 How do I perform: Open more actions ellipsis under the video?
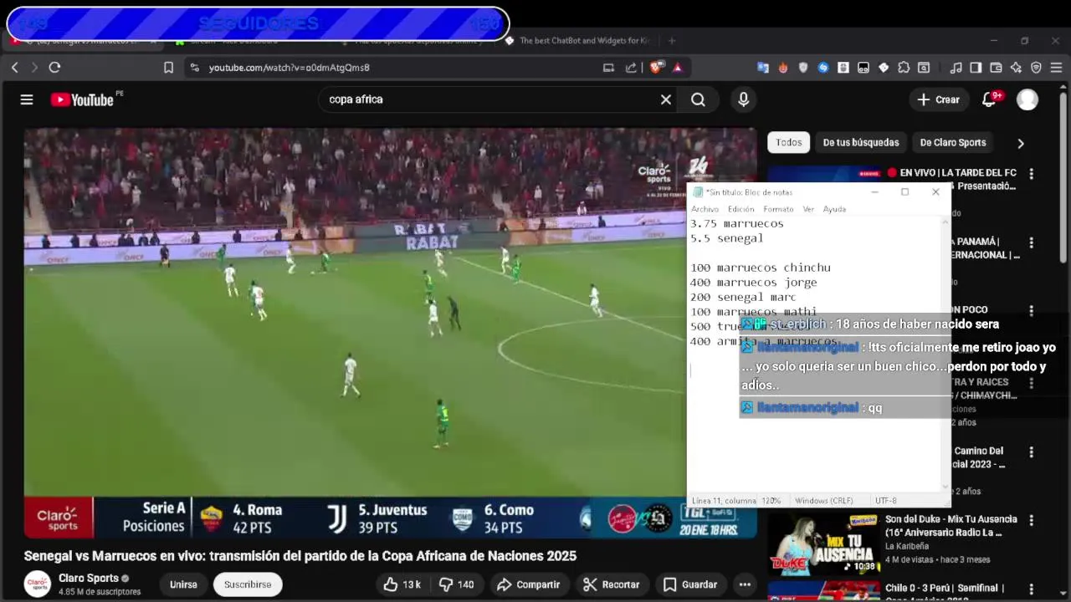tap(745, 584)
